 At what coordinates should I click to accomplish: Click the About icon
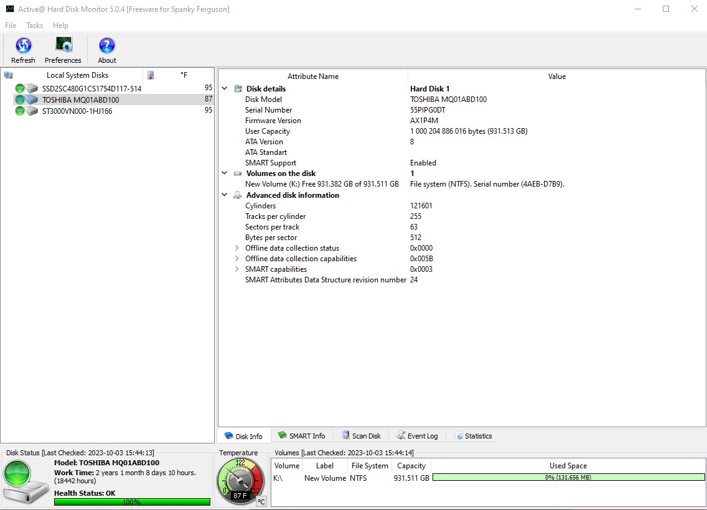(x=106, y=46)
